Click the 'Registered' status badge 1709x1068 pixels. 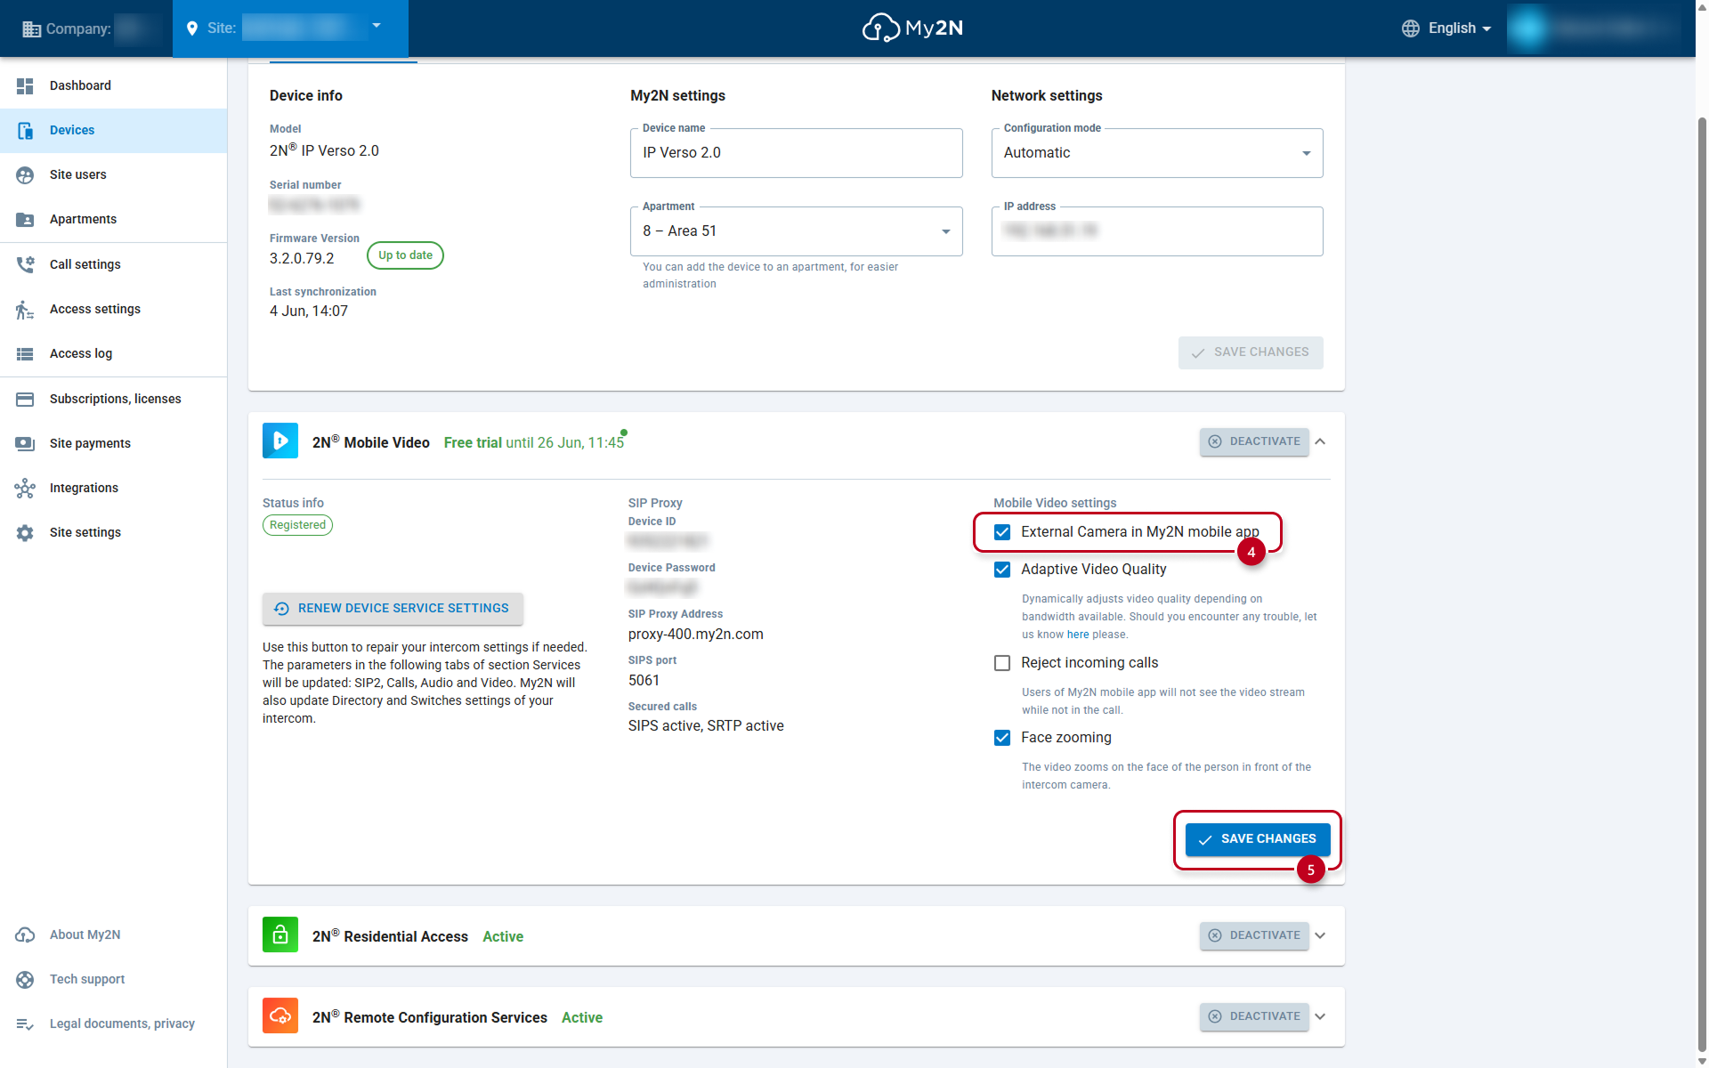(297, 525)
